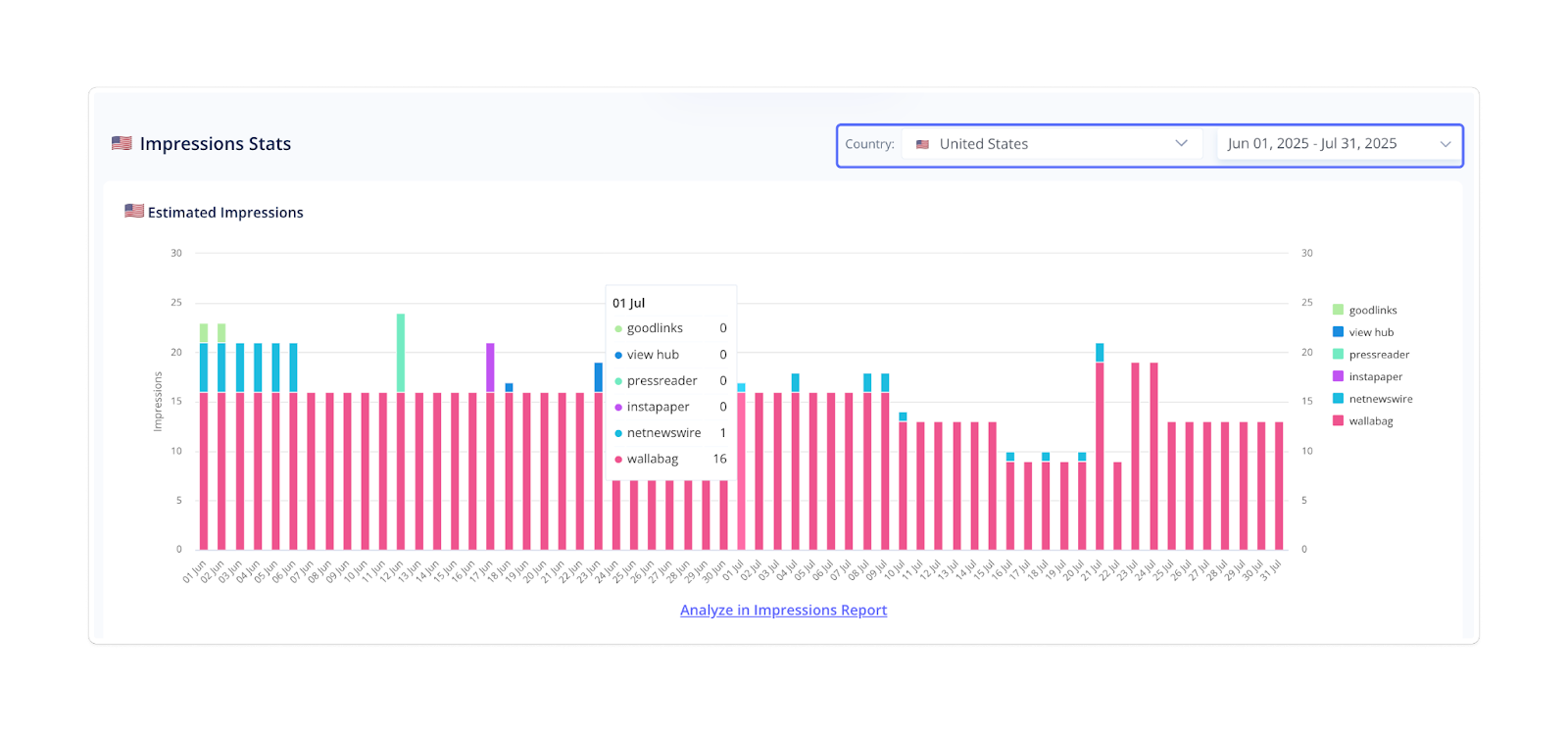Screen dimensions: 1568x734
Task: Click the 01 Jul tooltip heading
Action: click(629, 303)
